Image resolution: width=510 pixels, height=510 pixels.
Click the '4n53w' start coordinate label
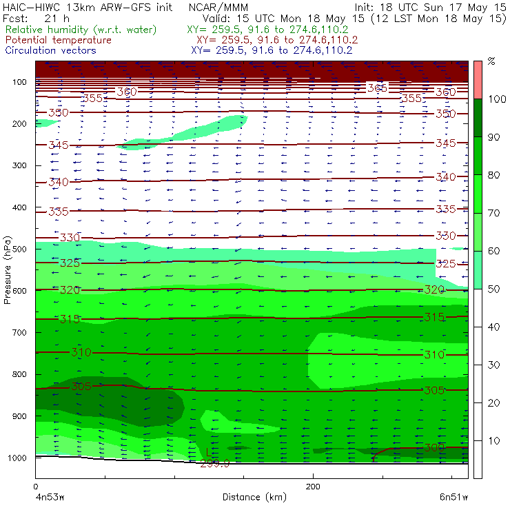tap(50, 498)
